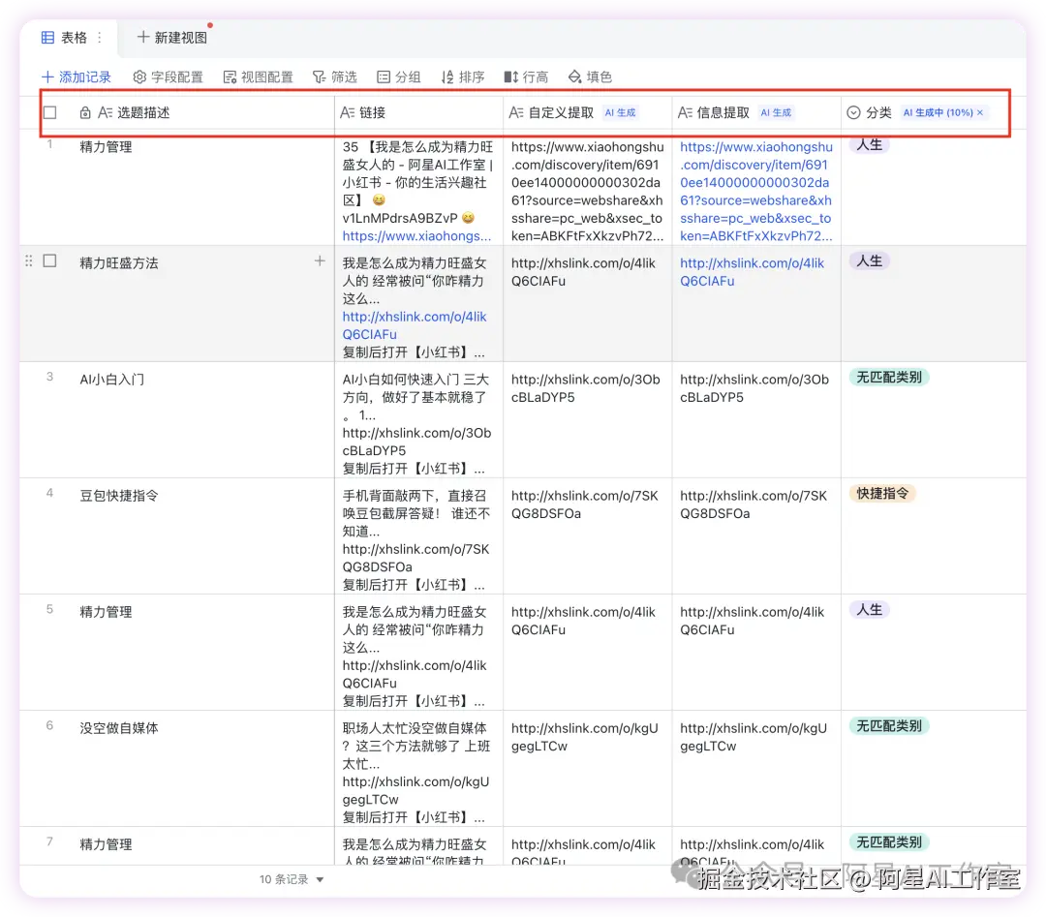Click row number 3

pos(49,377)
